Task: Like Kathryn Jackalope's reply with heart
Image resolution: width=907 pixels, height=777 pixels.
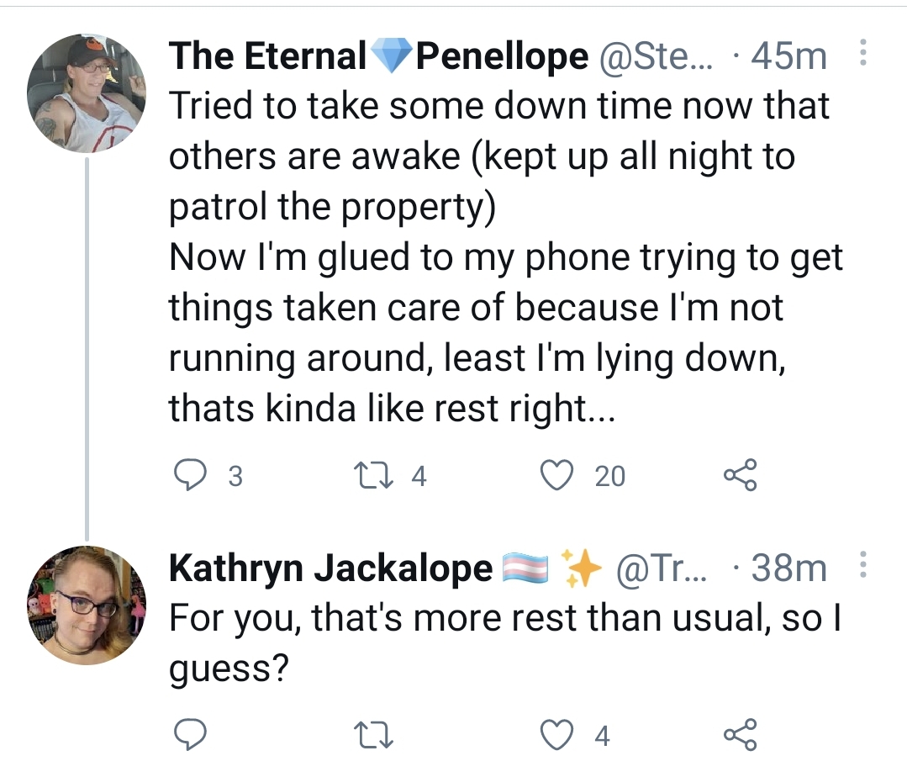Action: [x=556, y=735]
